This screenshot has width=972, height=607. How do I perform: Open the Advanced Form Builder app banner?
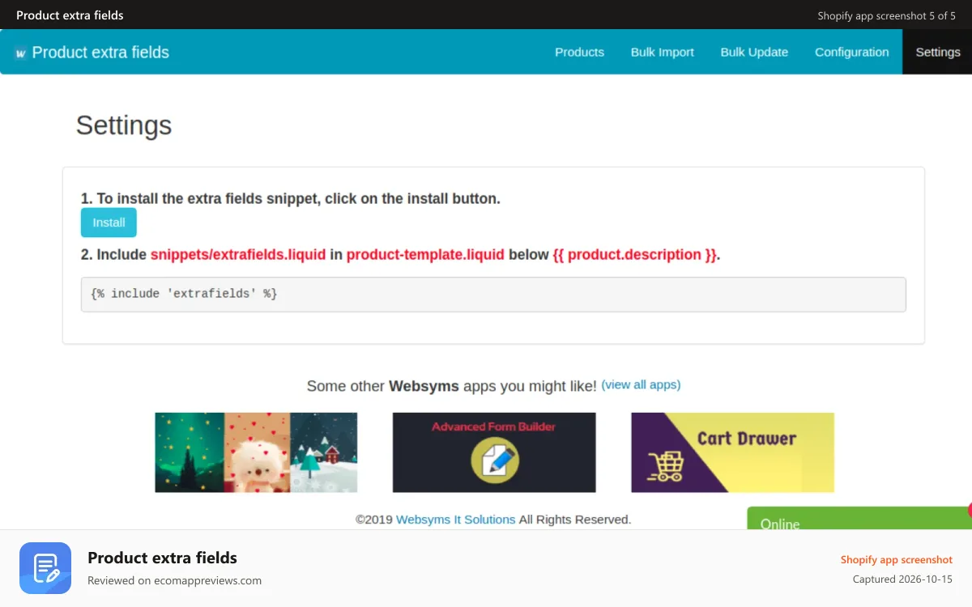click(494, 452)
